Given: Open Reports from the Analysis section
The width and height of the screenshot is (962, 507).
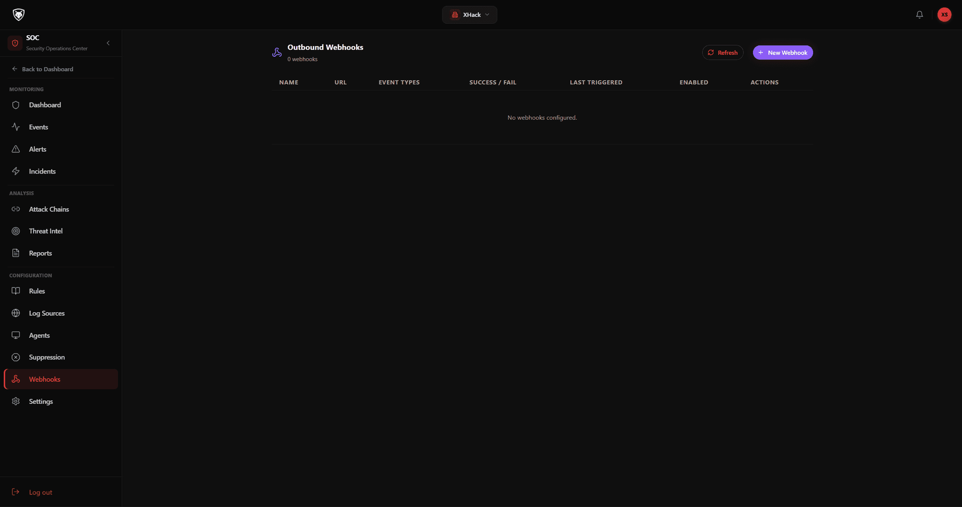Looking at the screenshot, I should (61, 253).
